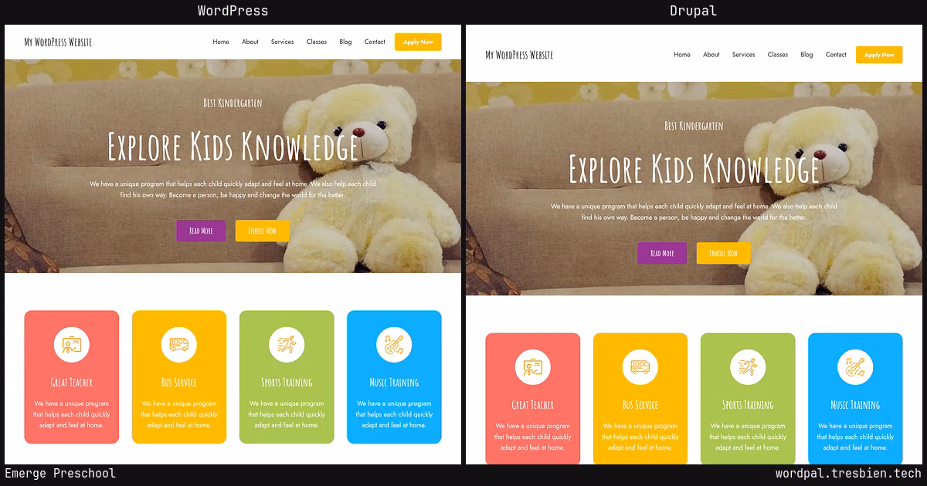Click the Music Training guitar icon in WordPress panel
The width and height of the screenshot is (927, 486).
coord(394,344)
